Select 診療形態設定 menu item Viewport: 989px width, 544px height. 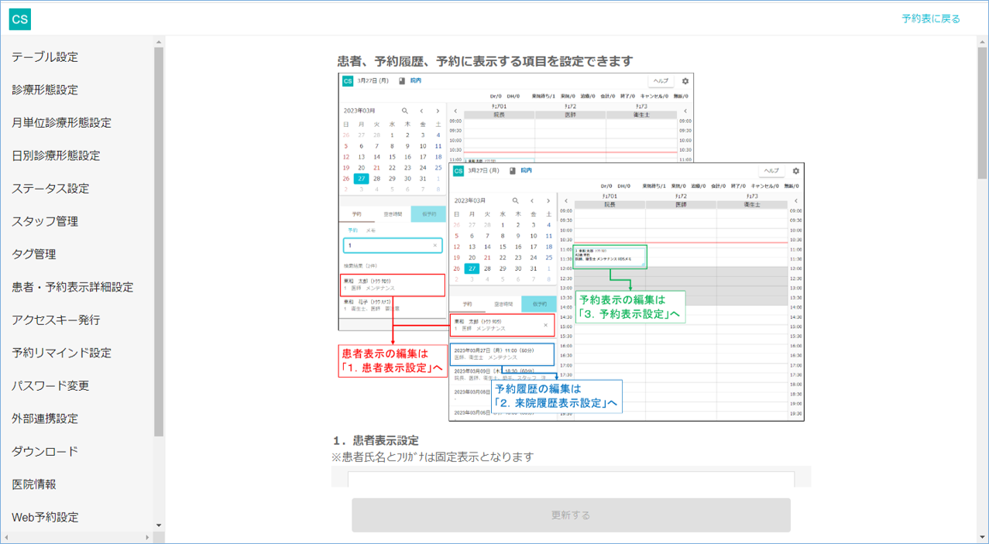(x=45, y=90)
